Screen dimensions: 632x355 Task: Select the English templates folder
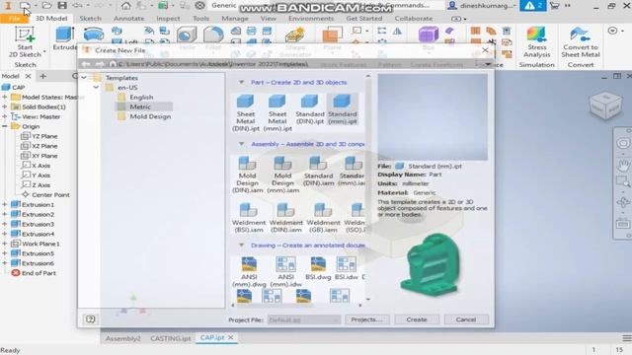point(141,97)
